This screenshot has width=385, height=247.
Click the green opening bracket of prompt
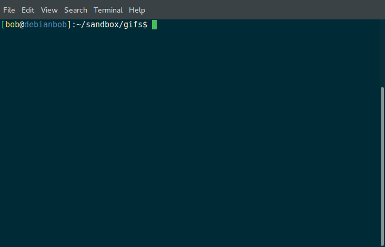click(x=3, y=25)
